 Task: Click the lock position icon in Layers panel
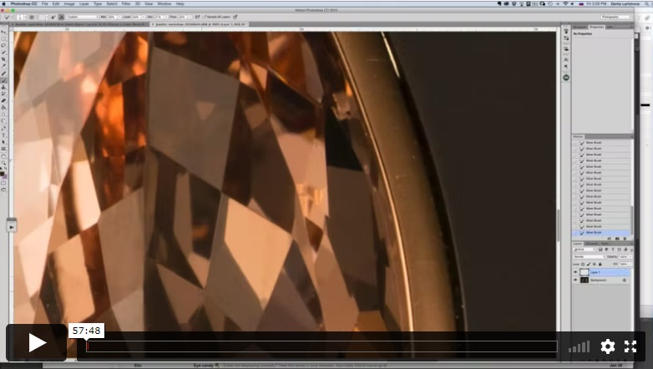(595, 264)
